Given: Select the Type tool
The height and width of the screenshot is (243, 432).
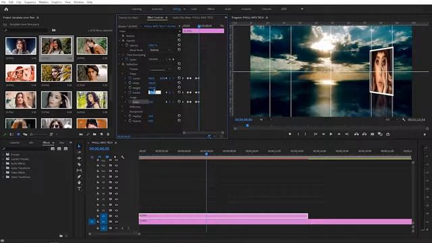Looking at the screenshot, I should tap(79, 189).
